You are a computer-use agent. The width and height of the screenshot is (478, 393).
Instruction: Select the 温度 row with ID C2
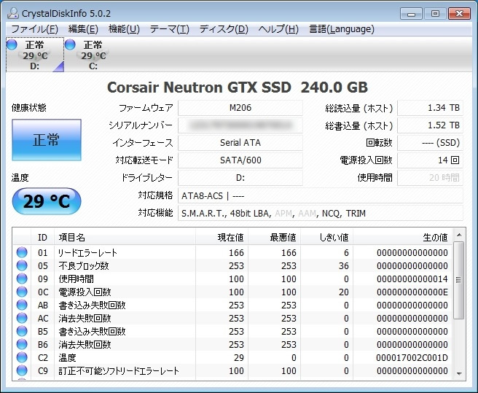pos(232,357)
